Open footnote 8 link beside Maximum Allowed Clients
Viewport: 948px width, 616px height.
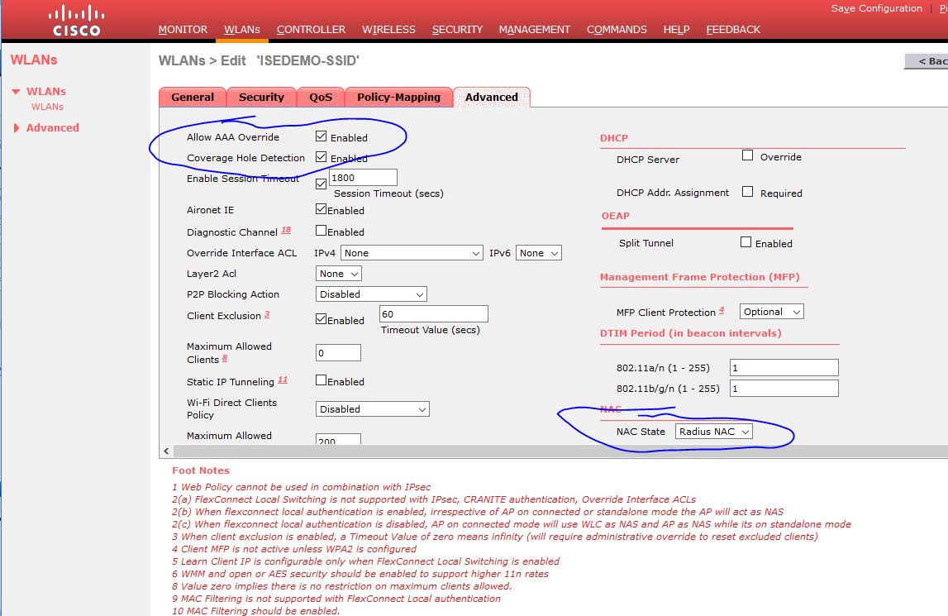(x=224, y=358)
